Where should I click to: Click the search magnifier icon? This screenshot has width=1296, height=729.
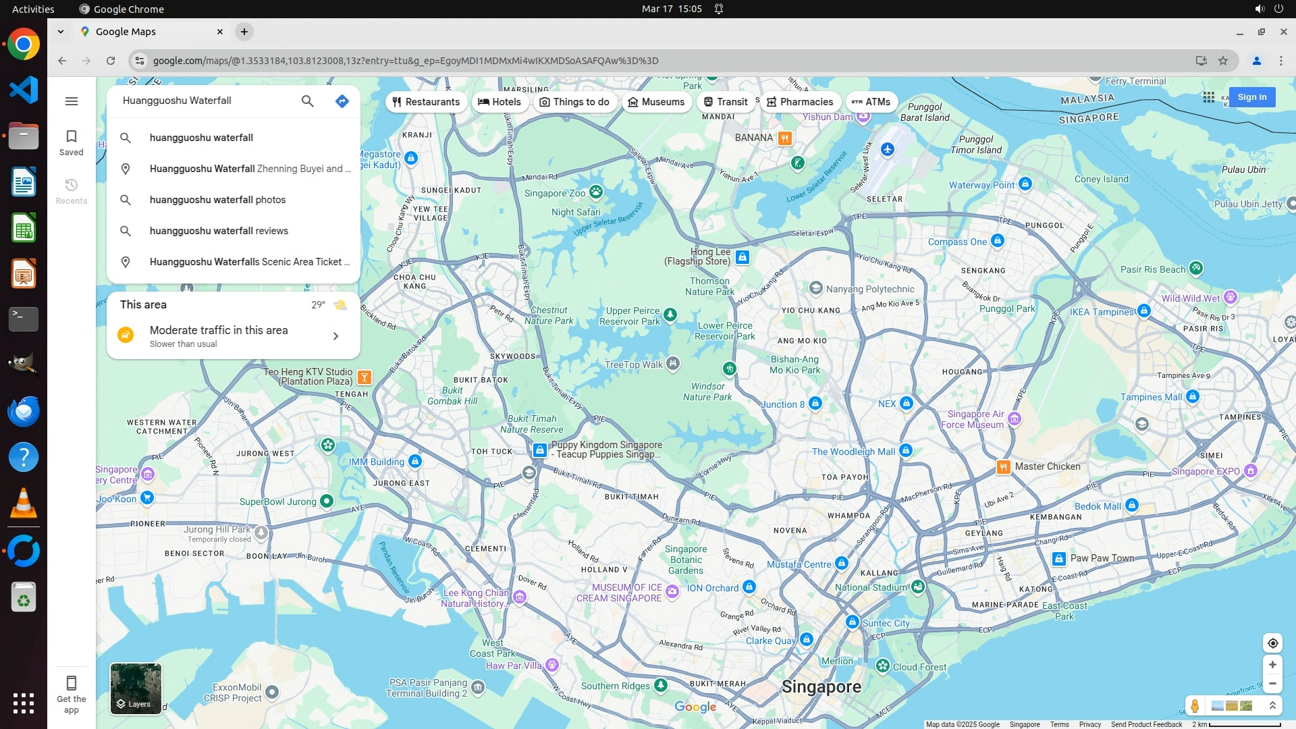click(307, 101)
